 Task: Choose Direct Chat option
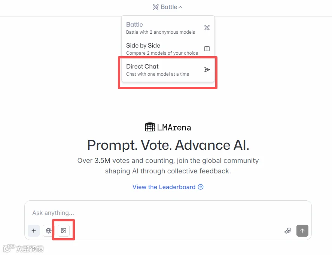(x=168, y=70)
